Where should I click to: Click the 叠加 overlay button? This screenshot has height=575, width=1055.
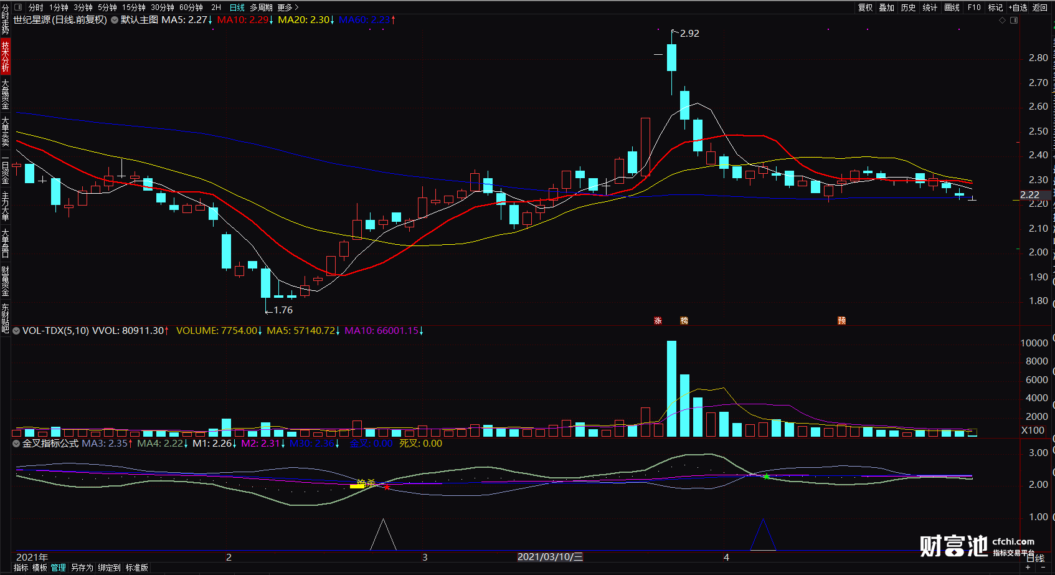[x=886, y=7]
